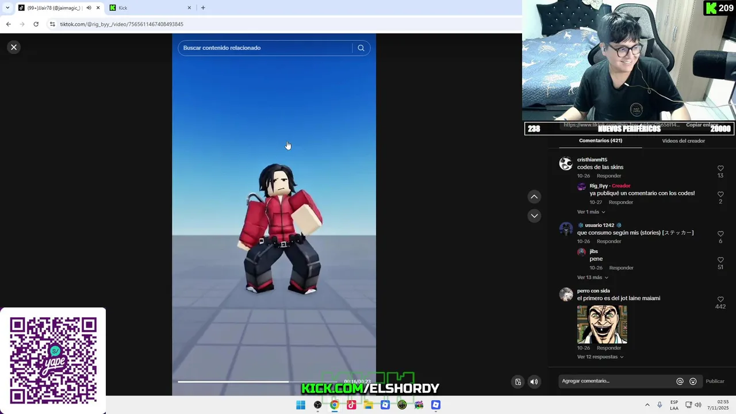Reply to jibs's comment
Screen dimensions: 736x414
pyautogui.click(x=621, y=268)
